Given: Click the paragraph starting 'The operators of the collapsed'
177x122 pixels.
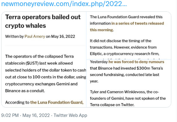Looking at the screenshot, I should [46, 74].
